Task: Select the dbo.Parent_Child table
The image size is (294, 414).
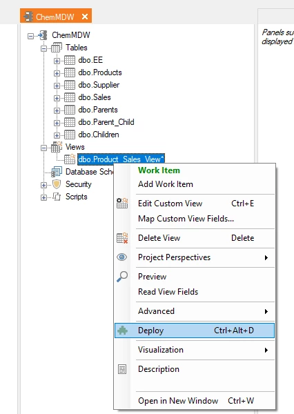Action: (106, 122)
